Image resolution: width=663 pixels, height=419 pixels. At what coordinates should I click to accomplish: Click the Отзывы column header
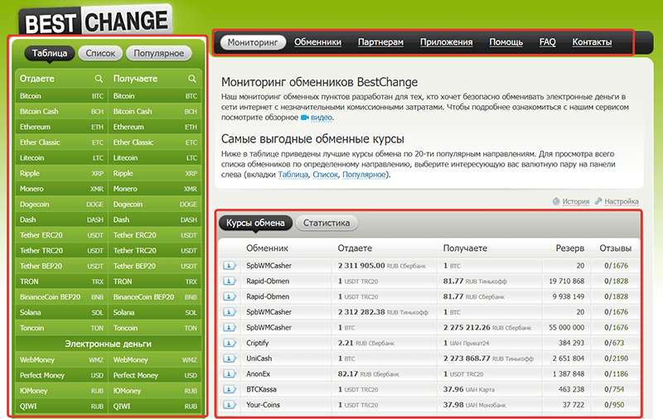[615, 248]
